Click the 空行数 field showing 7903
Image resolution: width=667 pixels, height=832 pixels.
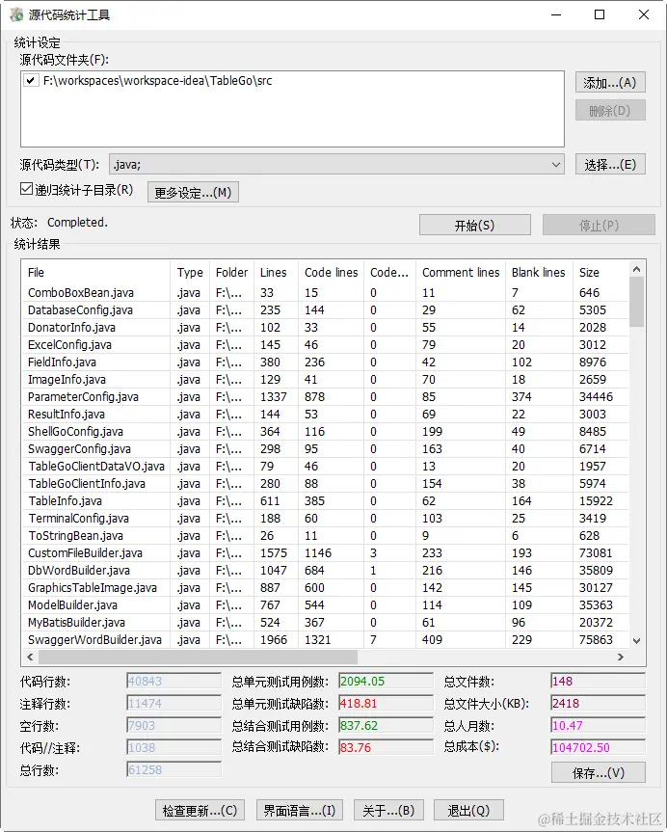174,725
